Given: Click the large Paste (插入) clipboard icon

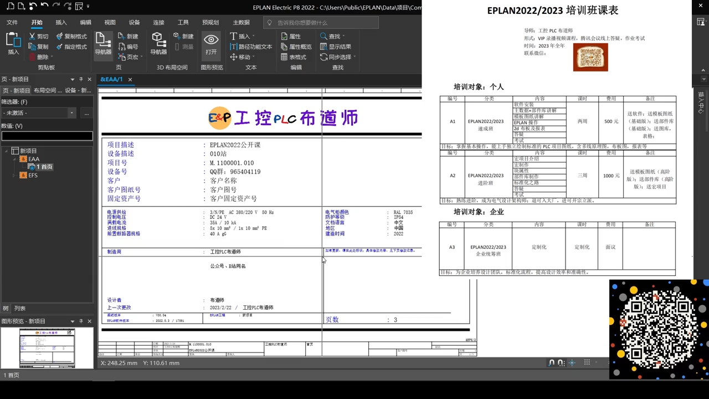Looking at the screenshot, I should [13, 43].
